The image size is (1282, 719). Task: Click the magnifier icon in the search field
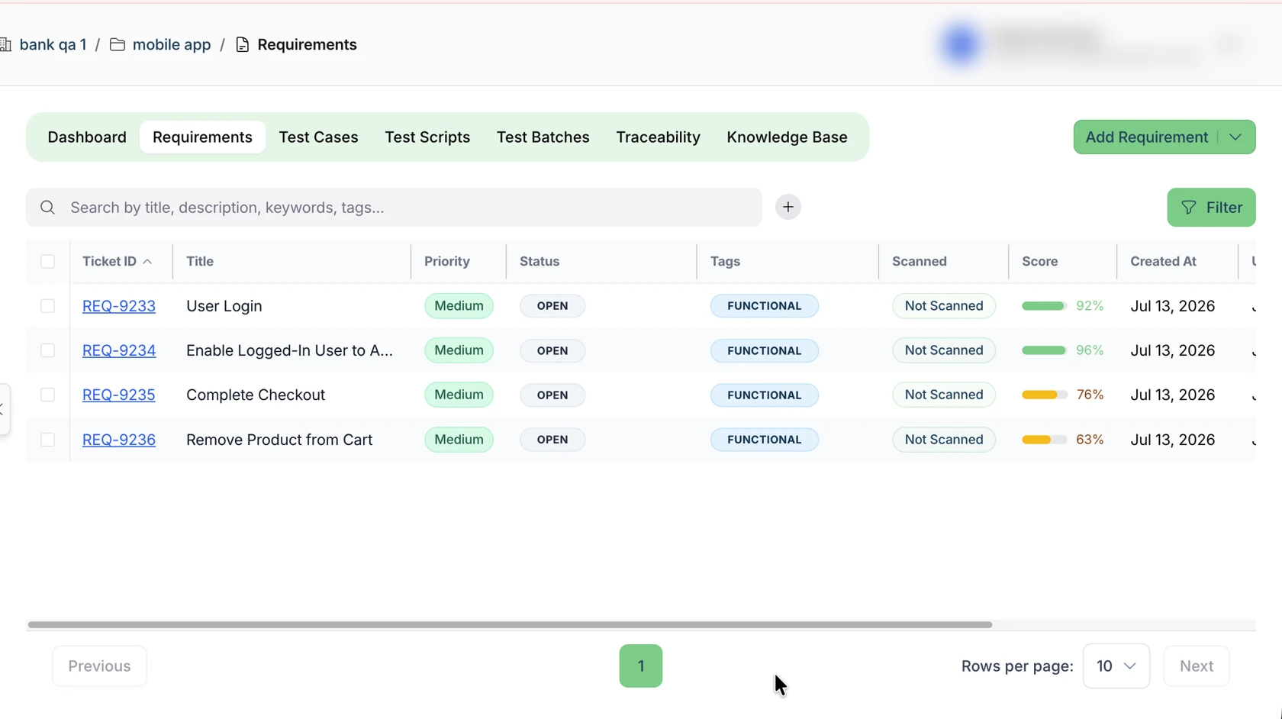(x=47, y=208)
